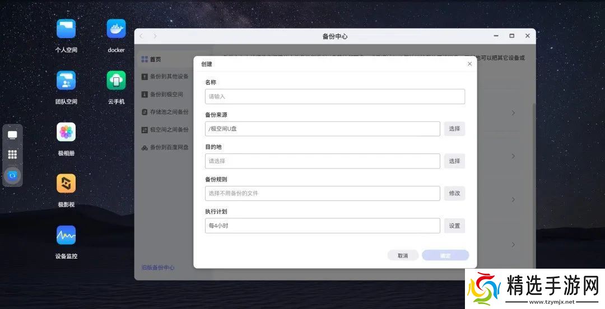The image size is (605, 309).
Task: Open the 云手机 app icon
Action: (x=116, y=81)
